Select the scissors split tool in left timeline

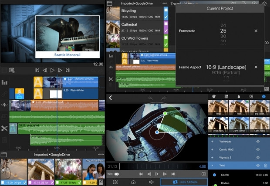pos(4,129)
